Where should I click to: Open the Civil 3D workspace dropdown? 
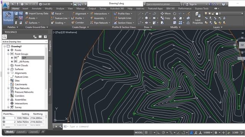point(56,4)
